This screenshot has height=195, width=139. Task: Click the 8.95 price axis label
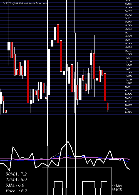point(128,25)
